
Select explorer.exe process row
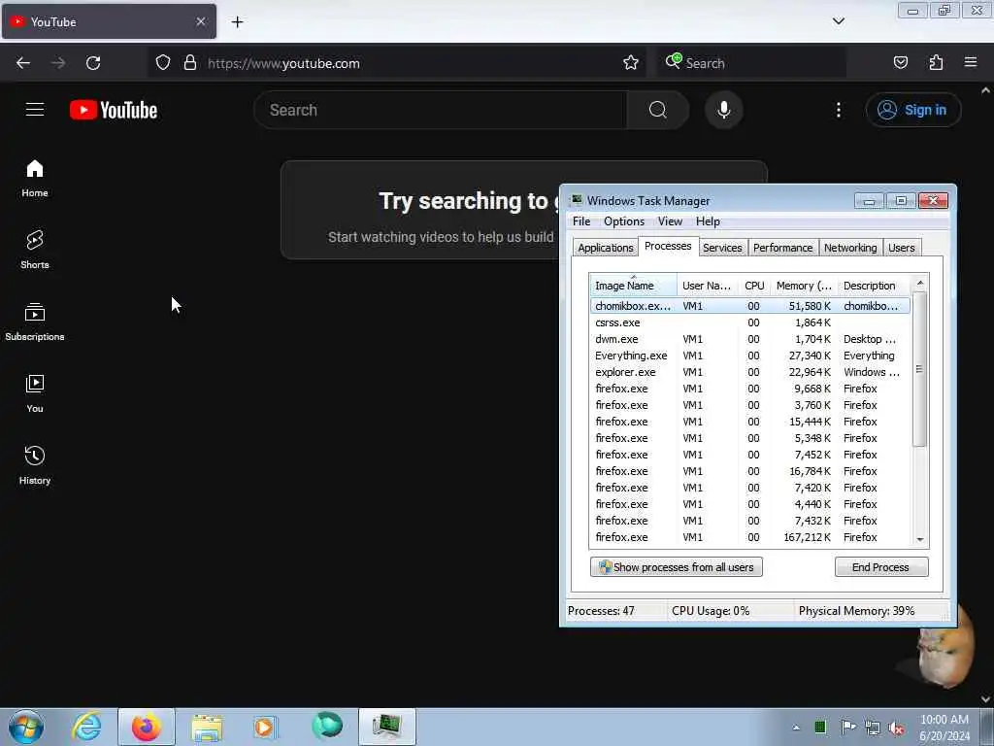(750, 372)
